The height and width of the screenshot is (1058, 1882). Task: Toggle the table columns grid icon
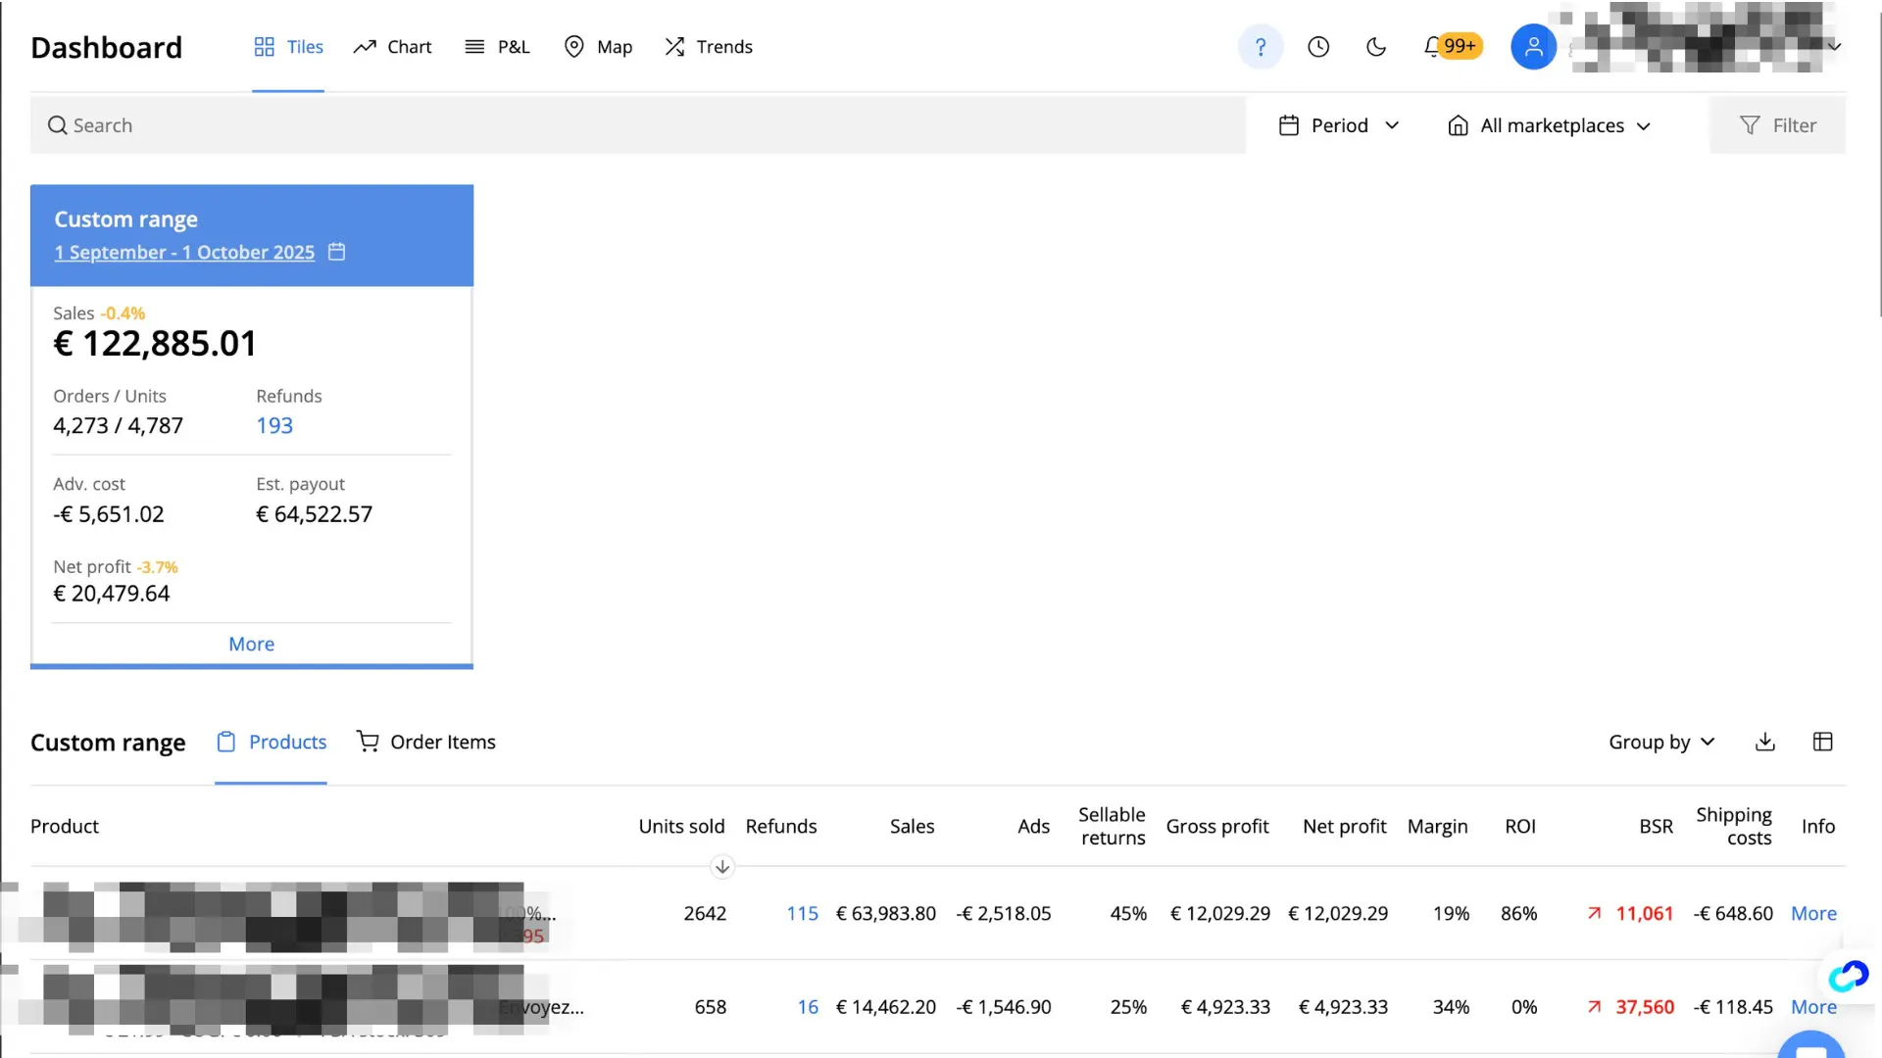pos(1823,742)
